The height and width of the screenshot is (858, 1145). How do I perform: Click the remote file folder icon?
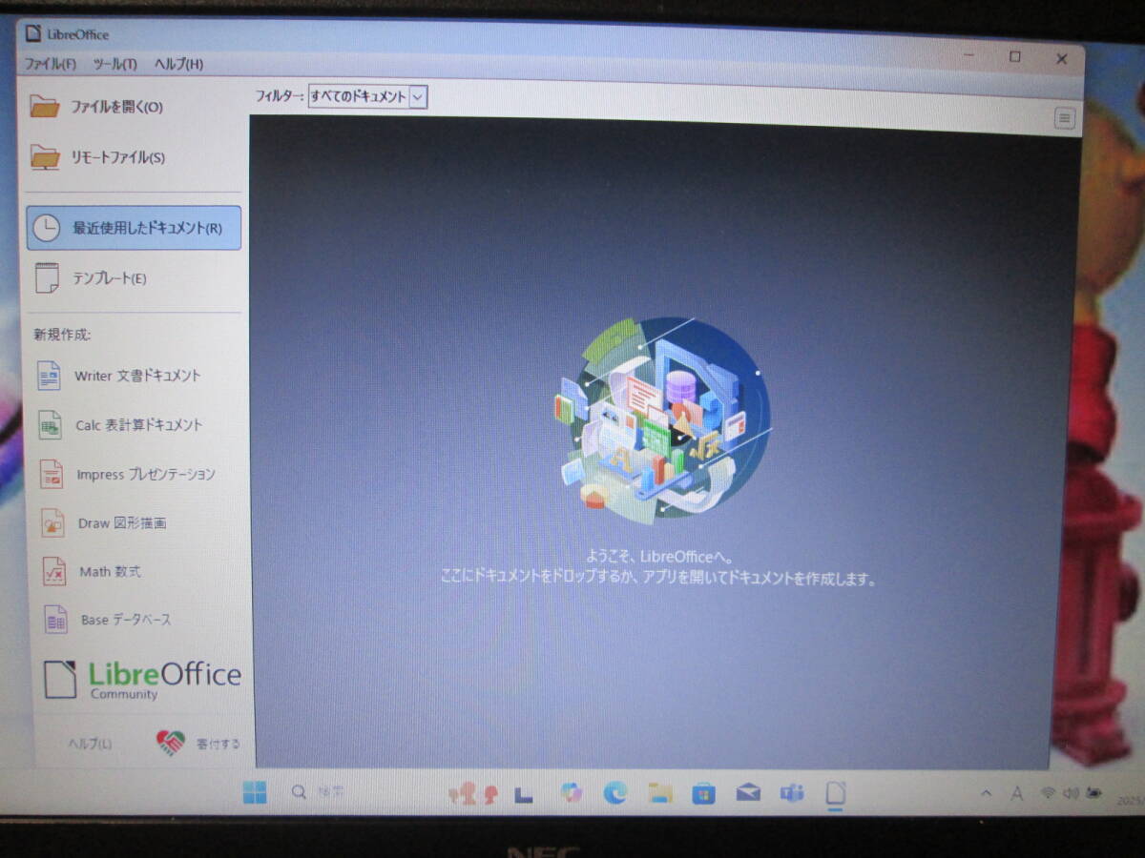45,156
